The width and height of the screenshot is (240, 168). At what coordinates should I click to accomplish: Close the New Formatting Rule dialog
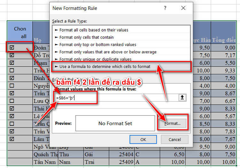[183, 8]
